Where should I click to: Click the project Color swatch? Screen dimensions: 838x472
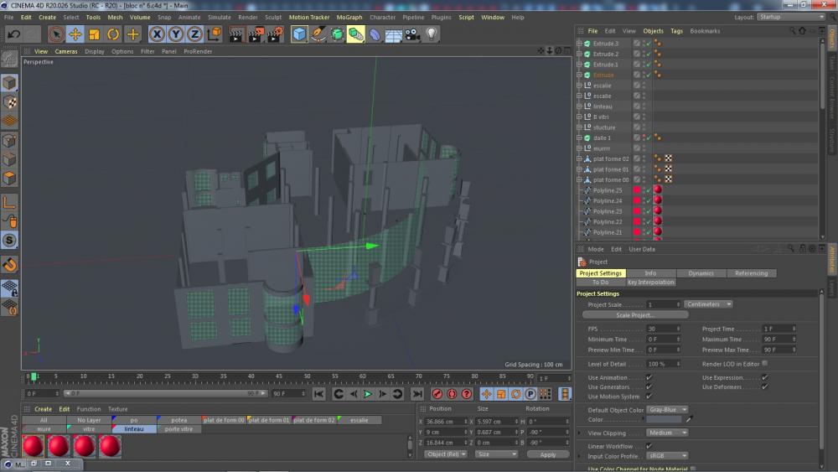(664, 419)
